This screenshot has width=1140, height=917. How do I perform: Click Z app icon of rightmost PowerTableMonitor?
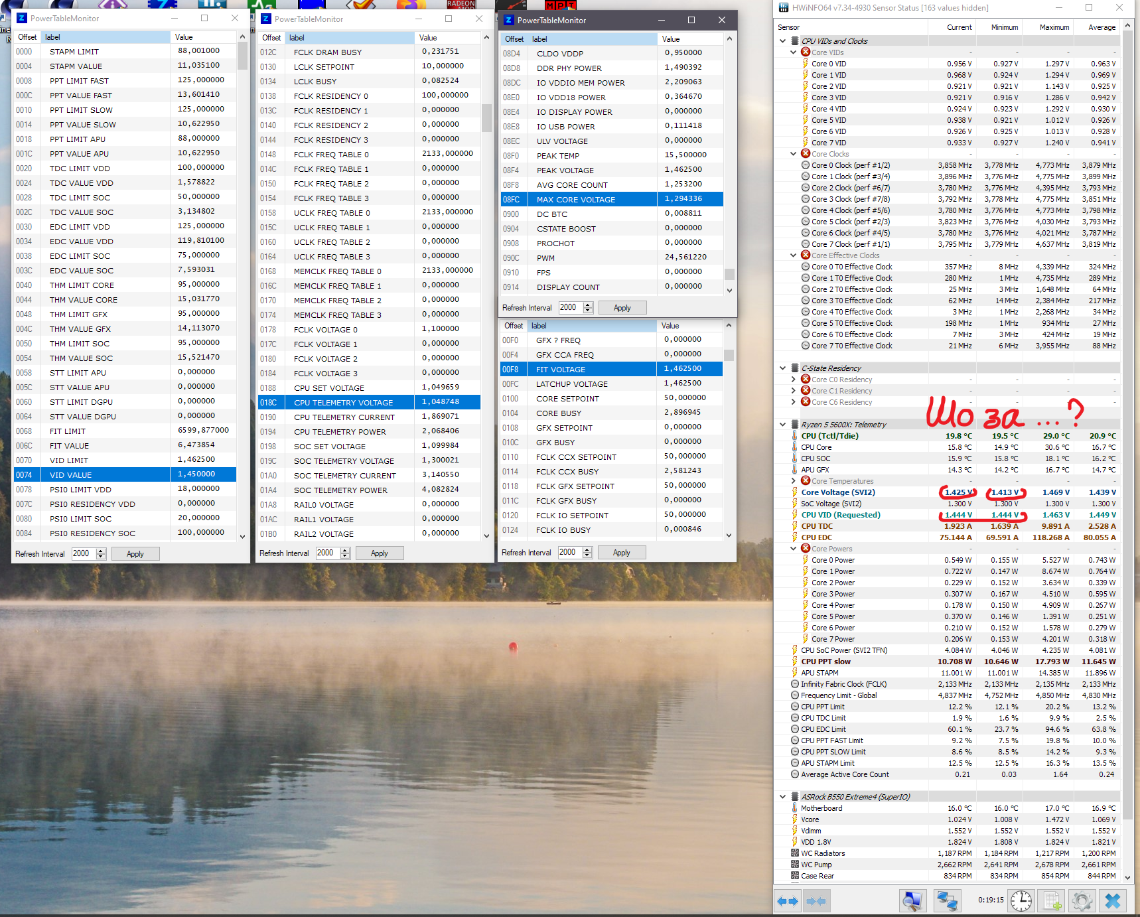click(x=508, y=21)
